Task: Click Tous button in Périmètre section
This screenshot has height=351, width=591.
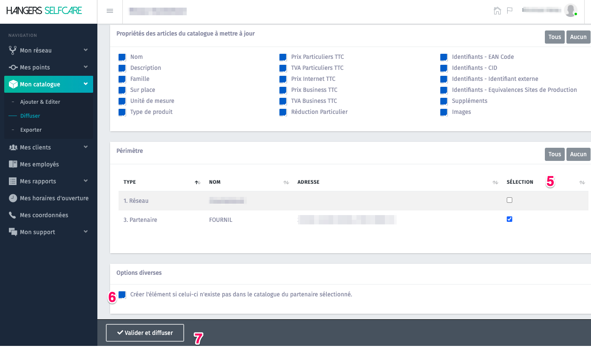Action: point(555,154)
